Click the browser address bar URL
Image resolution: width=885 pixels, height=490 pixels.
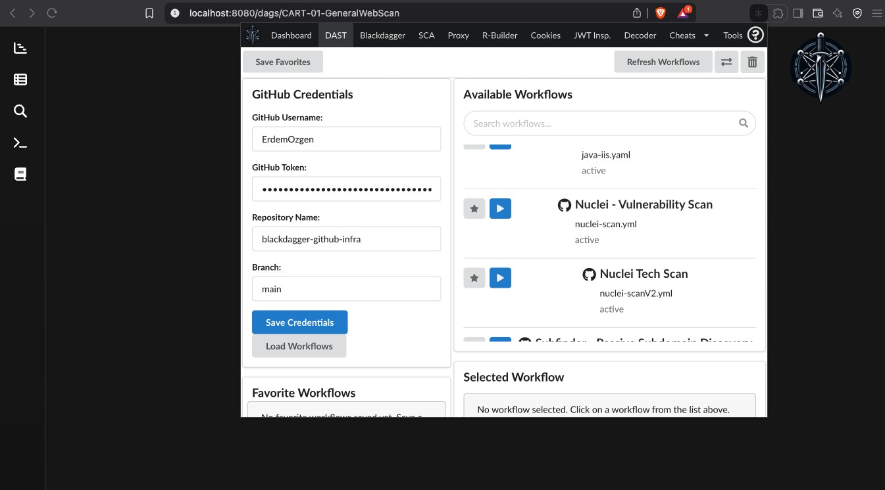tap(294, 13)
